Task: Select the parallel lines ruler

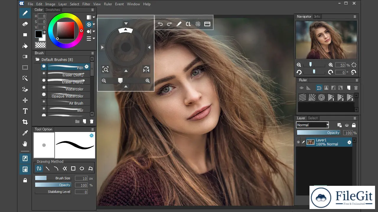Action: pyautogui.click(x=302, y=97)
